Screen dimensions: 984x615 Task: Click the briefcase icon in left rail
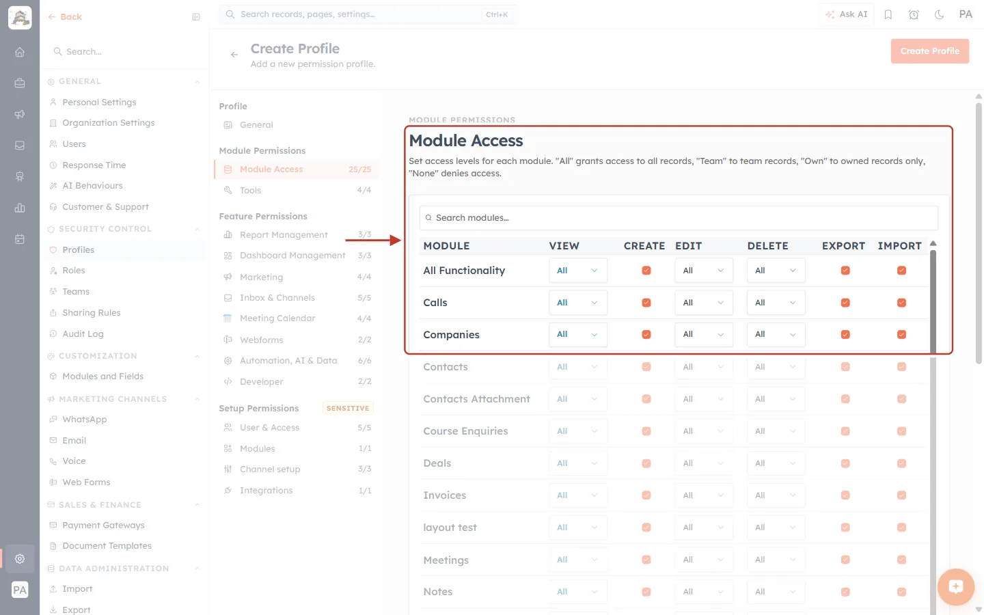(x=20, y=83)
